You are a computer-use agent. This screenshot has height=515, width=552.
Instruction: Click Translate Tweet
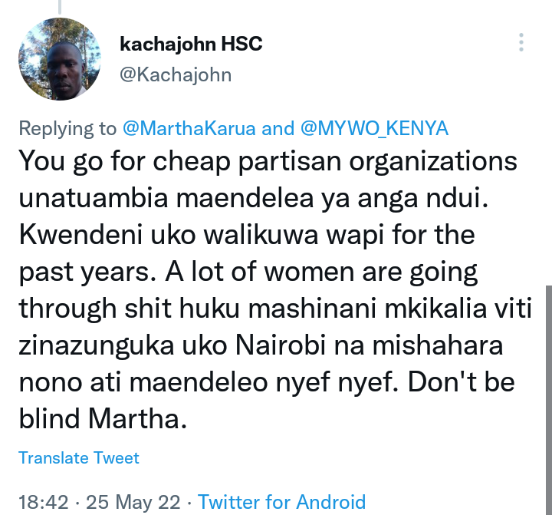pyautogui.click(x=79, y=458)
